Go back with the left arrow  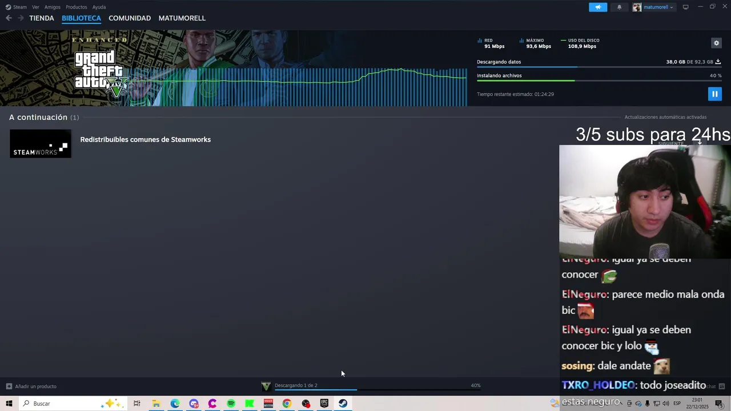click(9, 18)
